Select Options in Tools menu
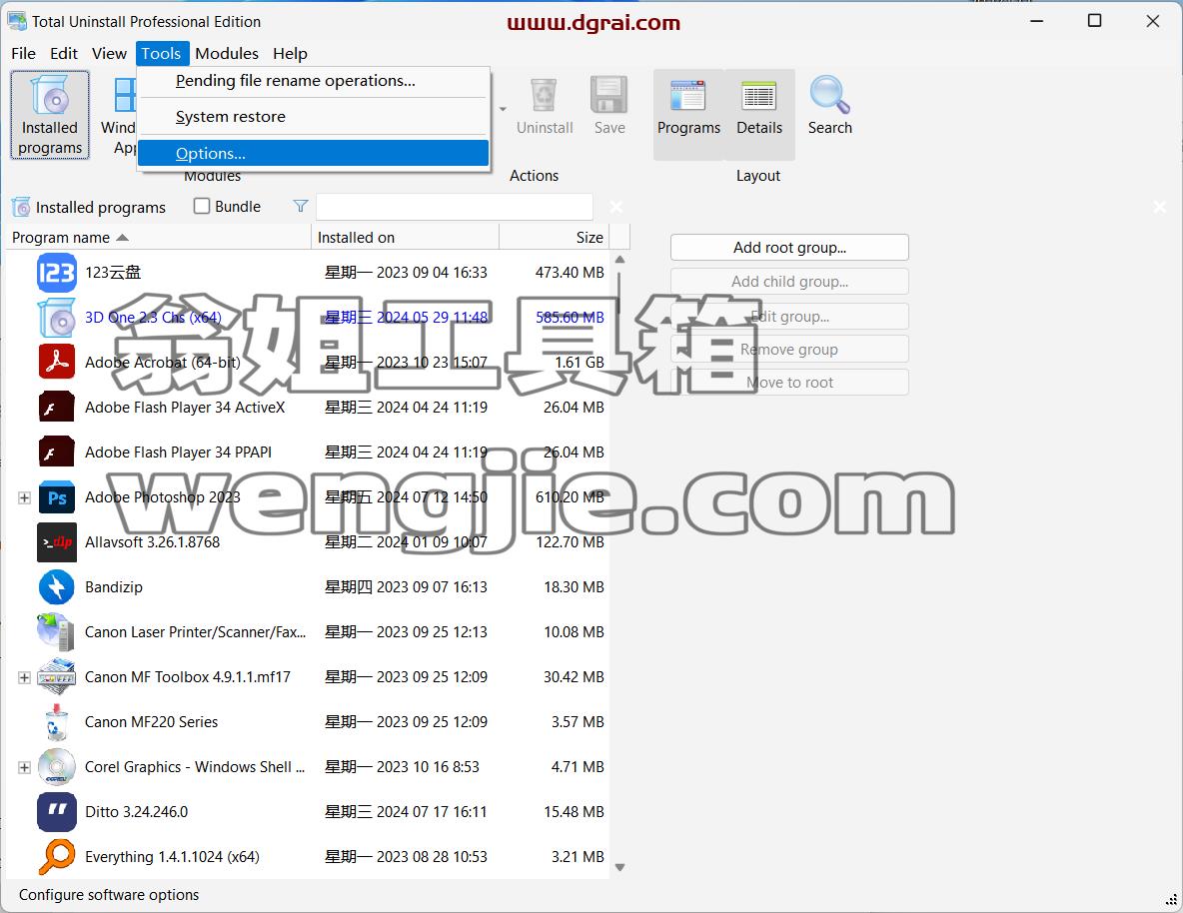 coord(313,153)
